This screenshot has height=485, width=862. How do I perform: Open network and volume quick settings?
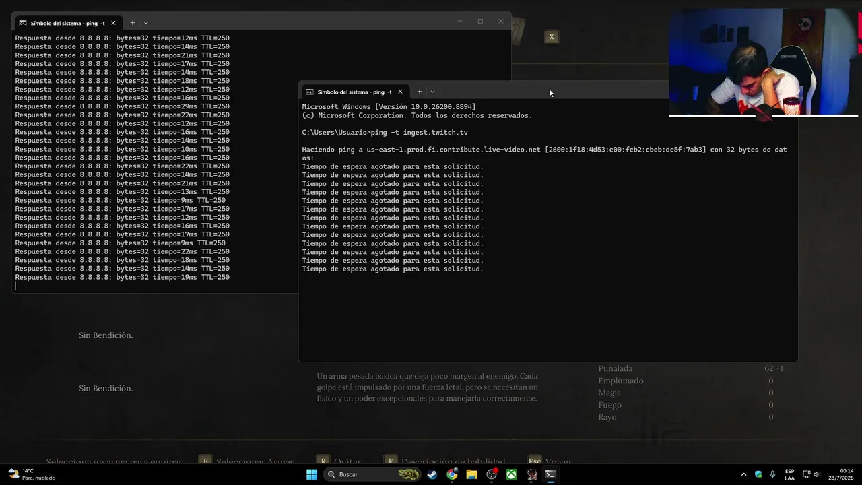(x=811, y=474)
